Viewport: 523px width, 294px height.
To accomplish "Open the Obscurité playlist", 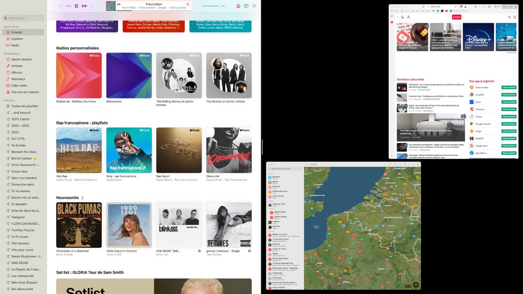I will point(229,150).
